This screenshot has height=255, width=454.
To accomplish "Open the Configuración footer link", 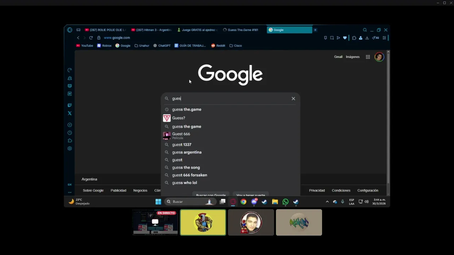I will [368, 191].
